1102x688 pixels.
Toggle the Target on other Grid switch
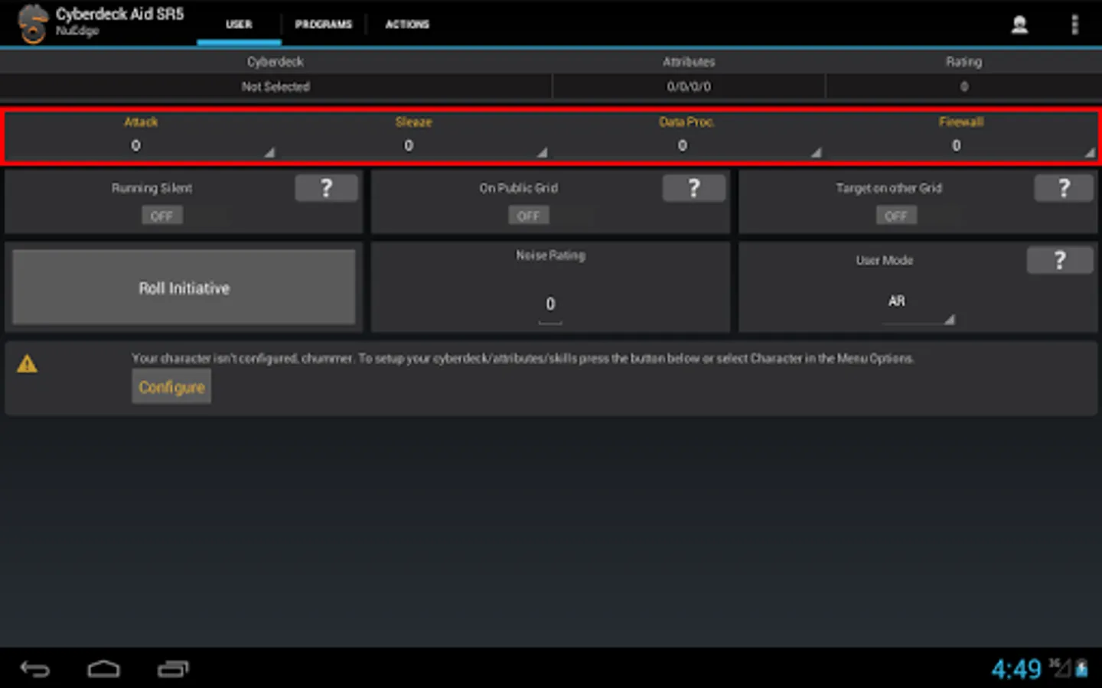coord(896,216)
